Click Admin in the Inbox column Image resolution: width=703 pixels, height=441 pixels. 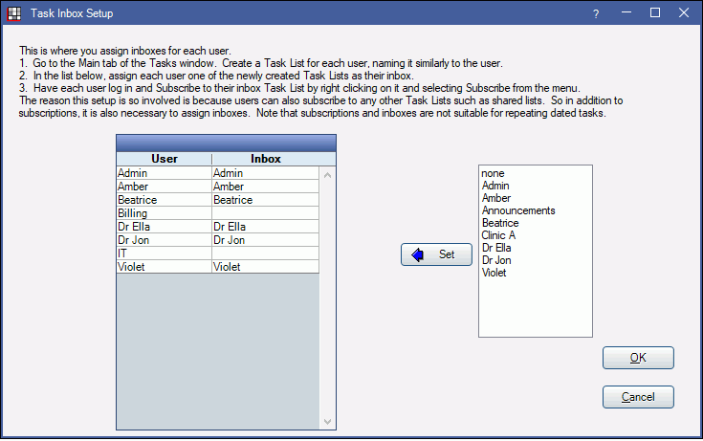pyautogui.click(x=266, y=173)
